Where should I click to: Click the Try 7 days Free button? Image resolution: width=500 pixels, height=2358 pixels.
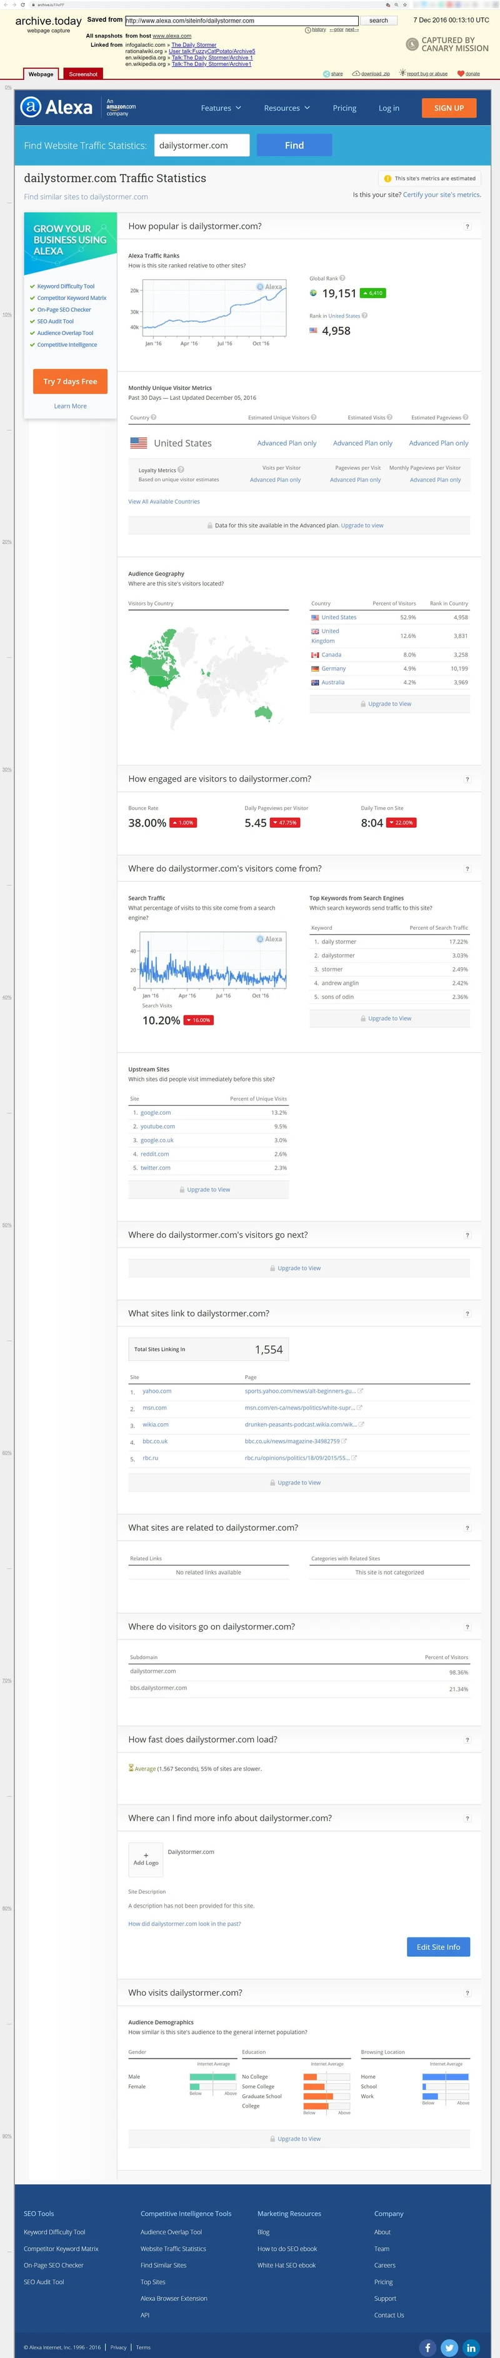click(71, 382)
